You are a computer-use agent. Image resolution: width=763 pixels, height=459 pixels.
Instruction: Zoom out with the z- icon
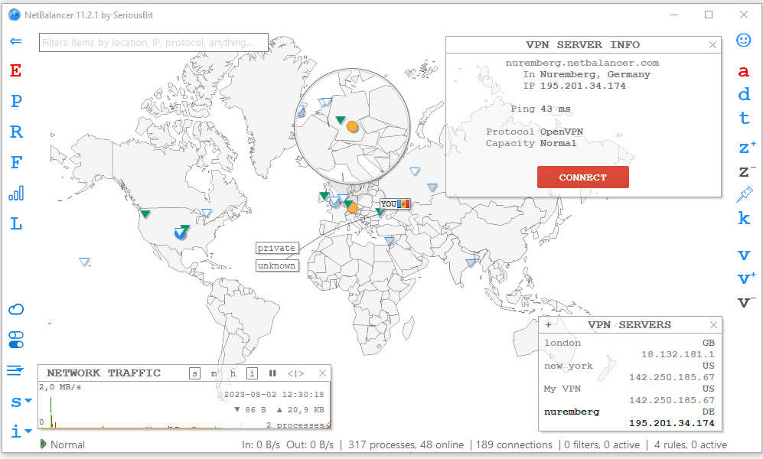click(747, 171)
